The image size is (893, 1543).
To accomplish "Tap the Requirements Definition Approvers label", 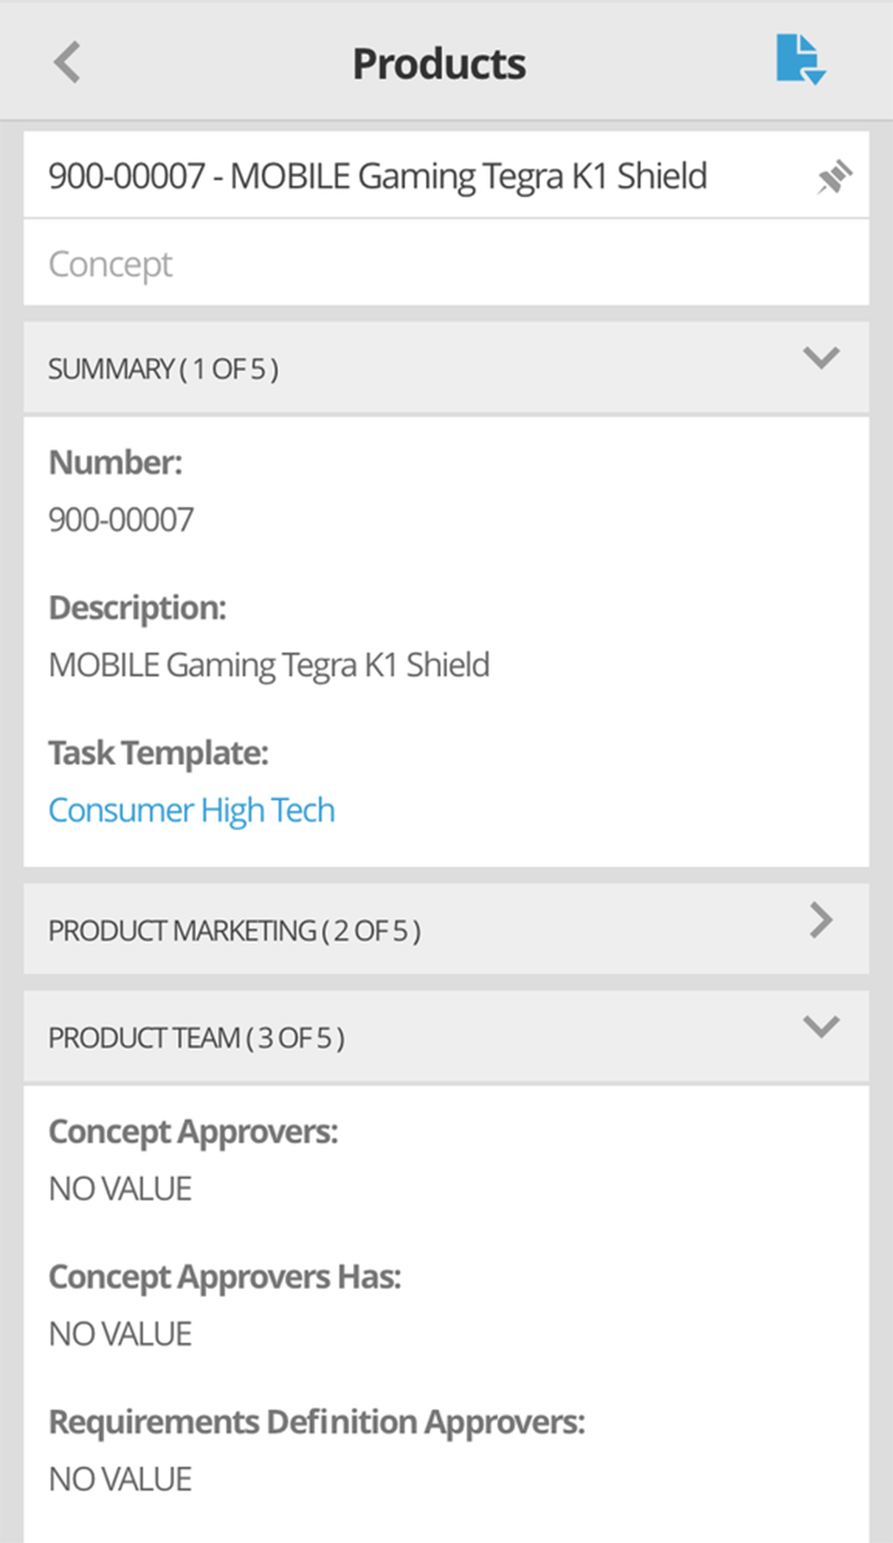I will coord(317,1422).
